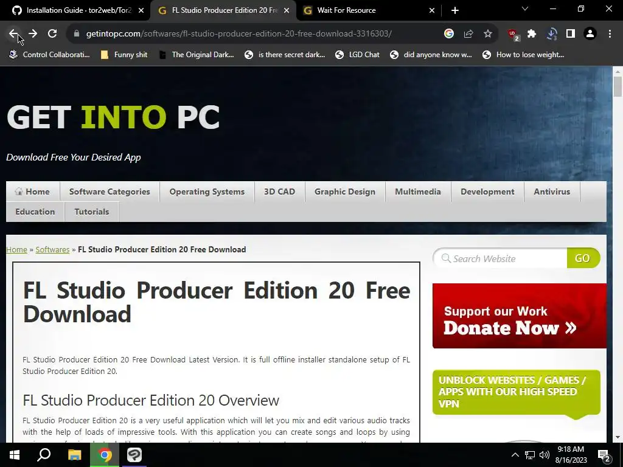Viewport: 623px width, 467px height.
Task: Open Google icon in address bar
Action: pos(449,34)
